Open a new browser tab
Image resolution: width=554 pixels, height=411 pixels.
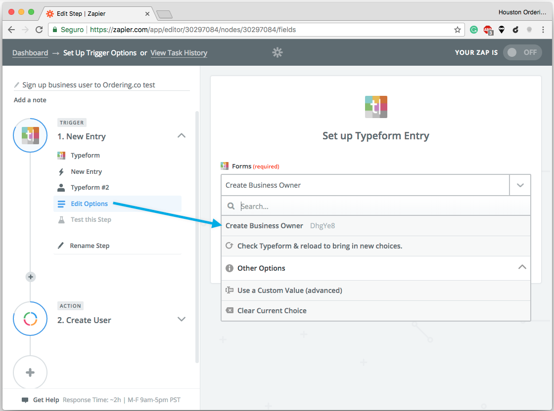coord(164,14)
